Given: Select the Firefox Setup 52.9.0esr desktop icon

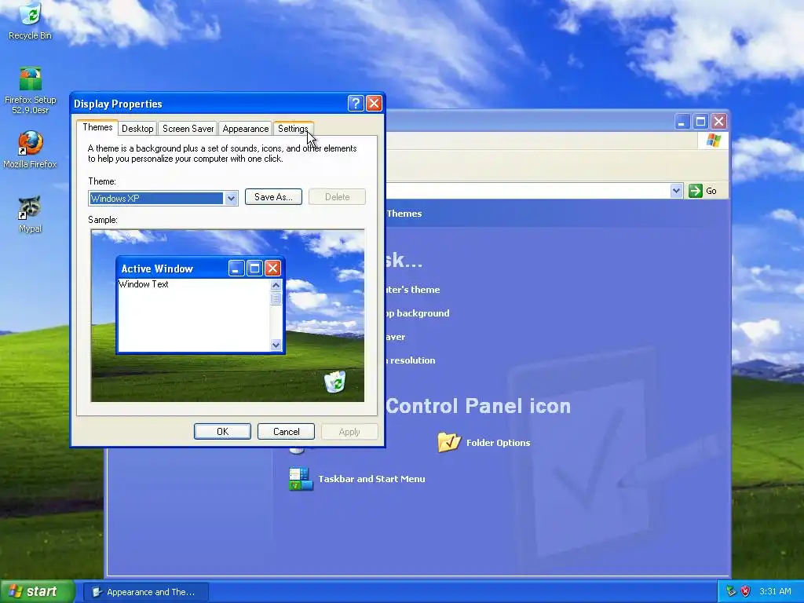Looking at the screenshot, I should [31, 90].
